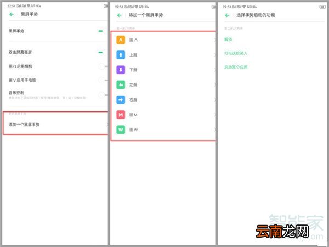Select the purple 下滑 down-arrow icon
The image size is (329, 247).
121,70
